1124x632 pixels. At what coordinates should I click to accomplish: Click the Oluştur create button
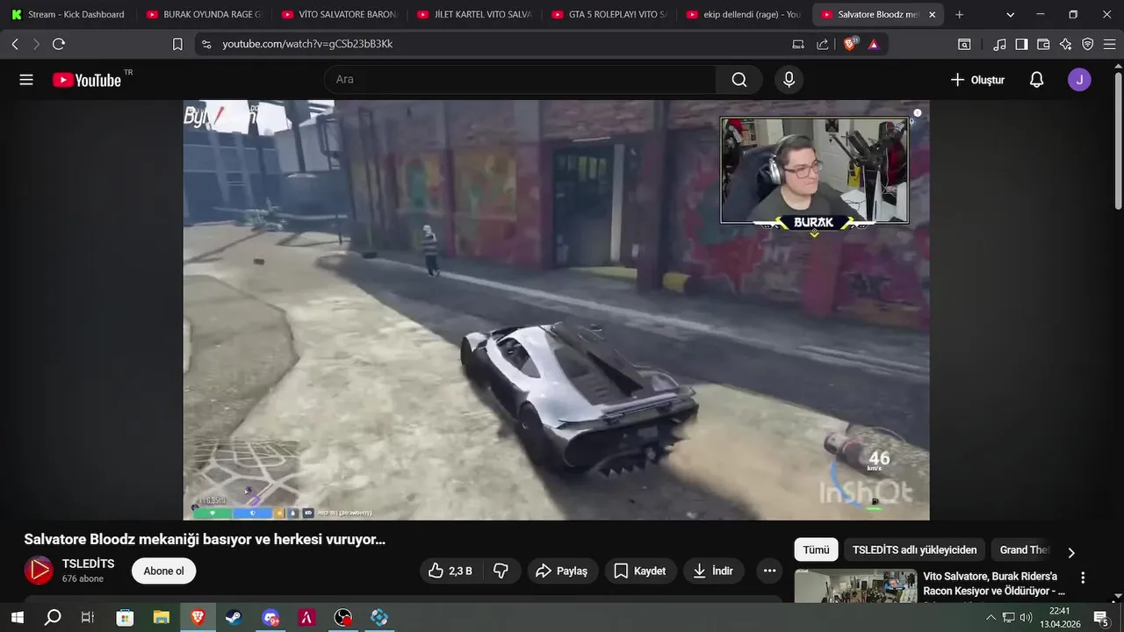point(977,80)
